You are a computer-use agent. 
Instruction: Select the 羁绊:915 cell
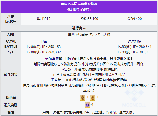click(44, 19)
